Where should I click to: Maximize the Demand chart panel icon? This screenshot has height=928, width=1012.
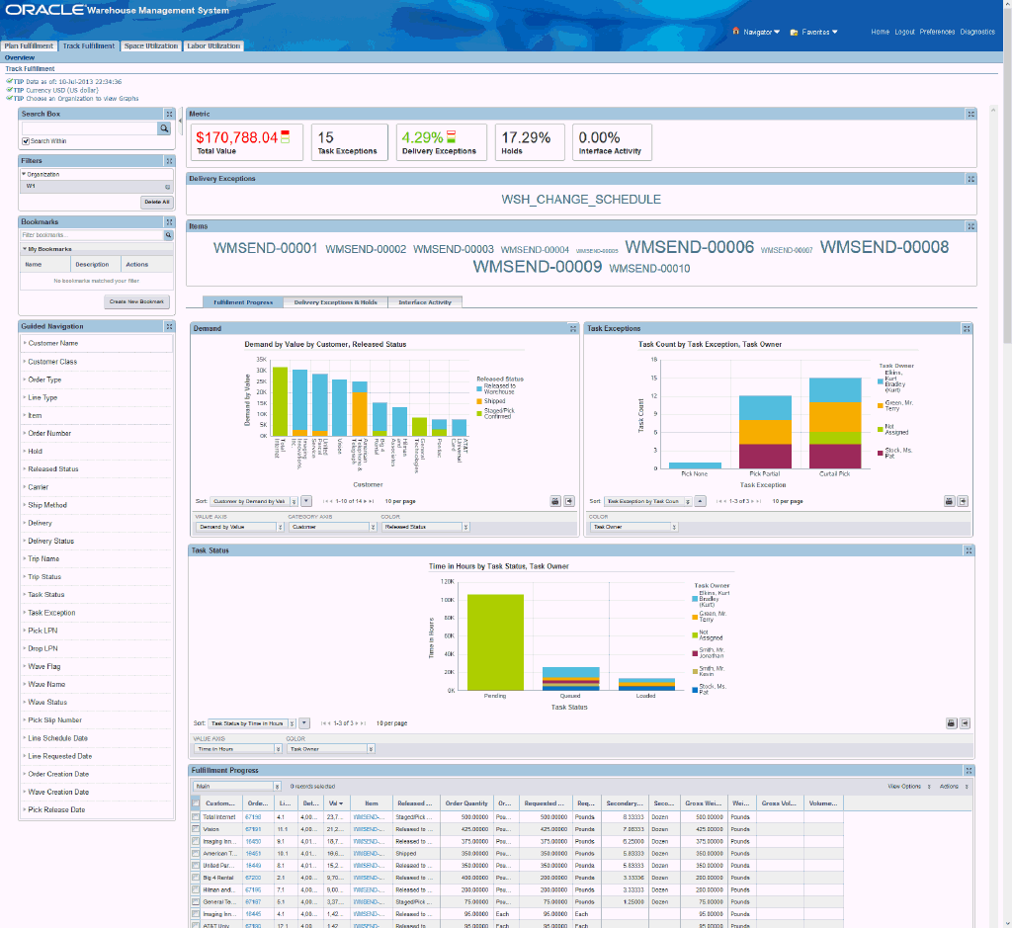573,328
